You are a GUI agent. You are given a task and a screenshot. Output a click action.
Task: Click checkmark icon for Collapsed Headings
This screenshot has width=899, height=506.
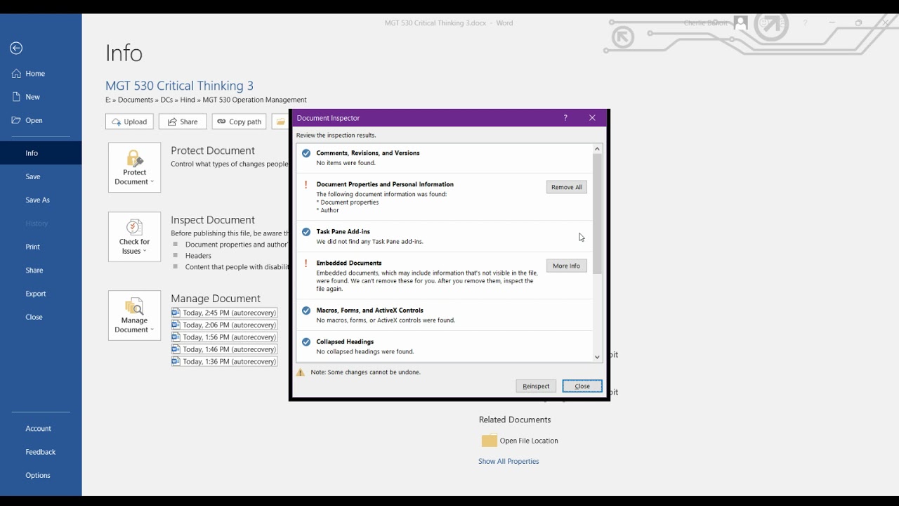point(306,342)
